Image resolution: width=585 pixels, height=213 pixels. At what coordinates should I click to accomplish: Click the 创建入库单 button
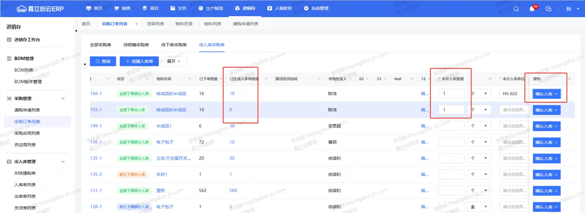[139, 61]
